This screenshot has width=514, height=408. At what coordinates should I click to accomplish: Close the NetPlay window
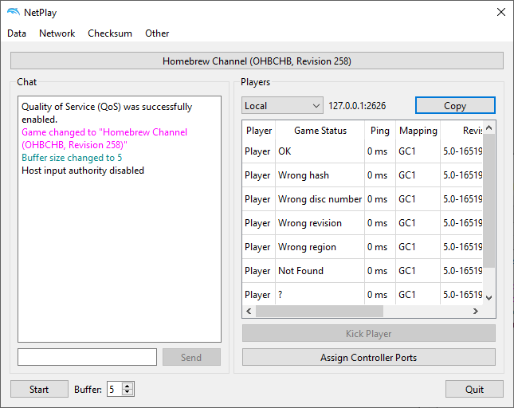pyautogui.click(x=501, y=13)
